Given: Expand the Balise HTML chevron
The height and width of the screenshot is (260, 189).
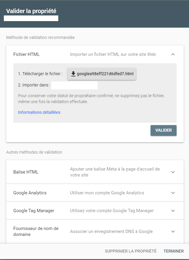Looking at the screenshot, I should 173,172.
